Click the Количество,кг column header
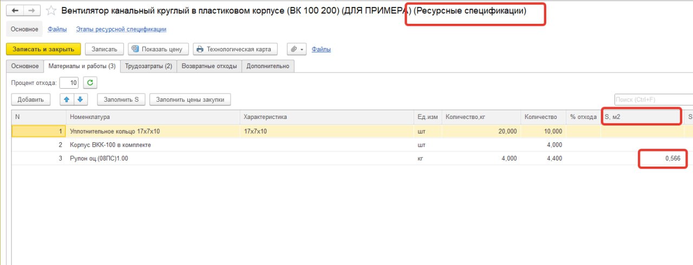The width and height of the screenshot is (693, 265). pos(481,117)
